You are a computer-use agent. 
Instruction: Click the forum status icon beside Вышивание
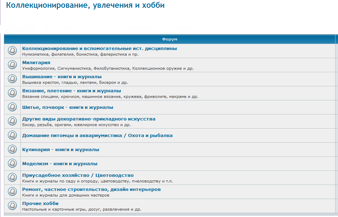pyautogui.click(x=12, y=78)
